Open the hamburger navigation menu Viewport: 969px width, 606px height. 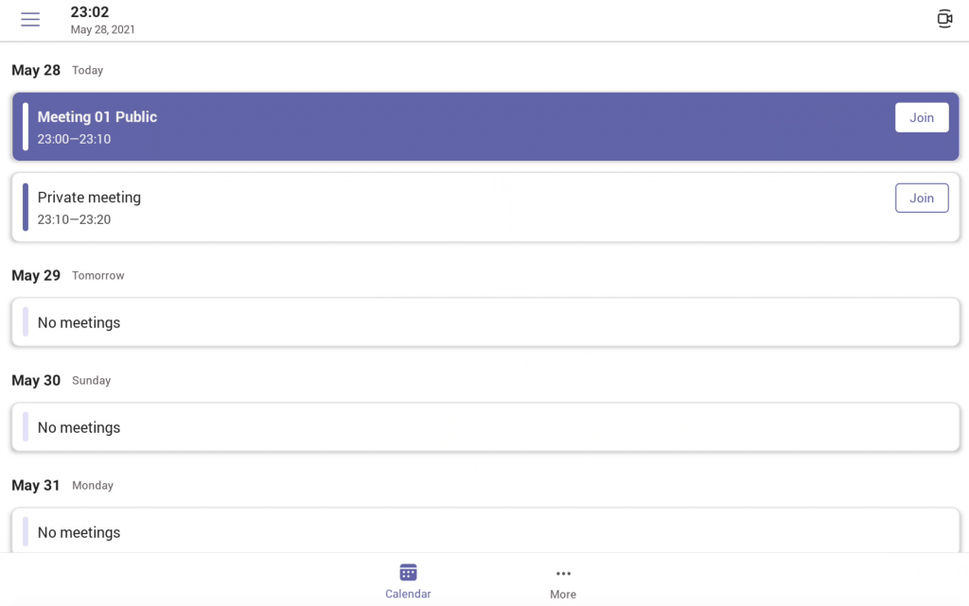(x=30, y=20)
